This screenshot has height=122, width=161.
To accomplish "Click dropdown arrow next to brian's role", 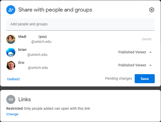I will (x=150, y=52).
